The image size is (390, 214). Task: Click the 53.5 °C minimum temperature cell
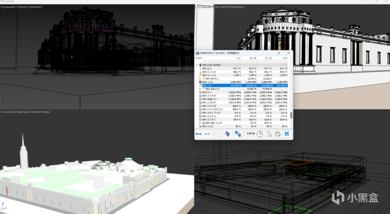point(252,68)
